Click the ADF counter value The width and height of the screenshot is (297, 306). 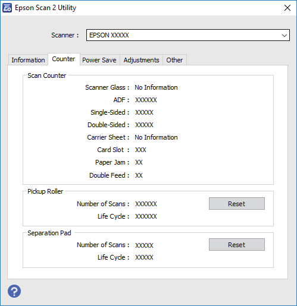tap(146, 100)
